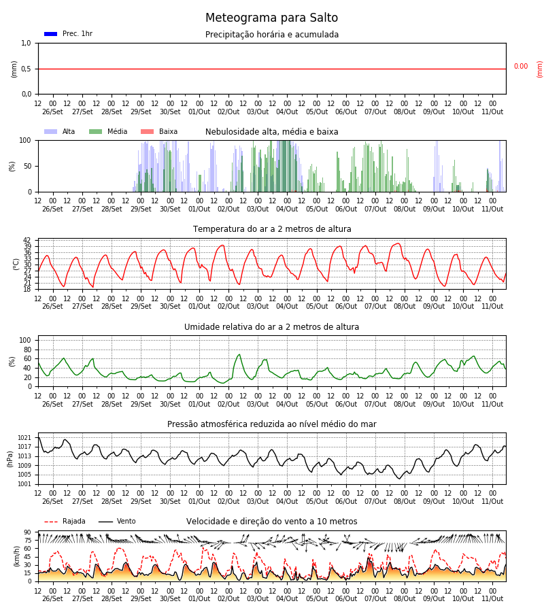Click the Temperatura do ar chart title

tap(272, 229)
